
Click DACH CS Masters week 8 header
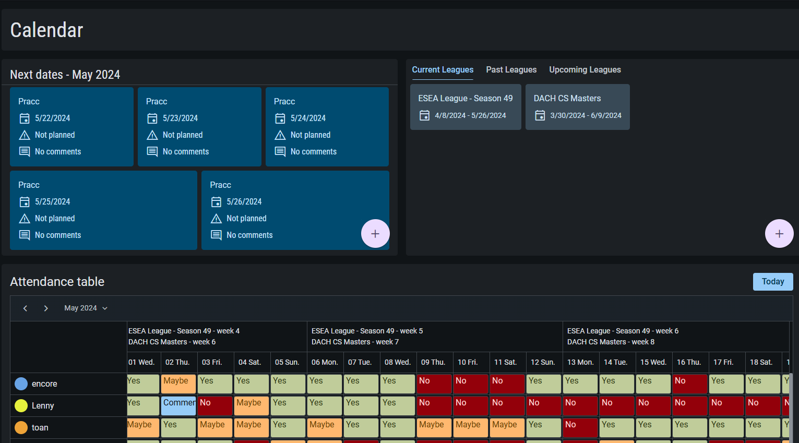tap(611, 342)
